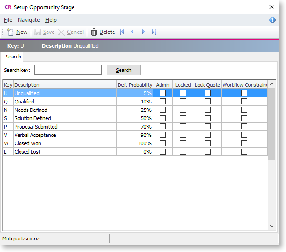Click the 0% probability cell
Image resolution: width=286 pixels, height=252 pixels.
coord(135,152)
